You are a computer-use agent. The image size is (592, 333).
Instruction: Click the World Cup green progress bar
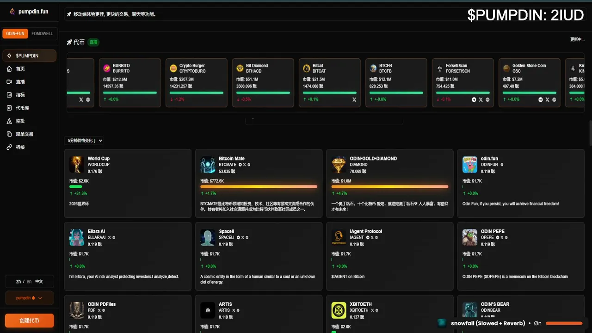[x=76, y=186]
